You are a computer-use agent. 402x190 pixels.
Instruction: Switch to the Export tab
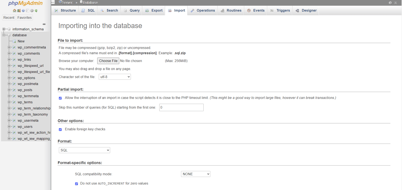(153, 10)
